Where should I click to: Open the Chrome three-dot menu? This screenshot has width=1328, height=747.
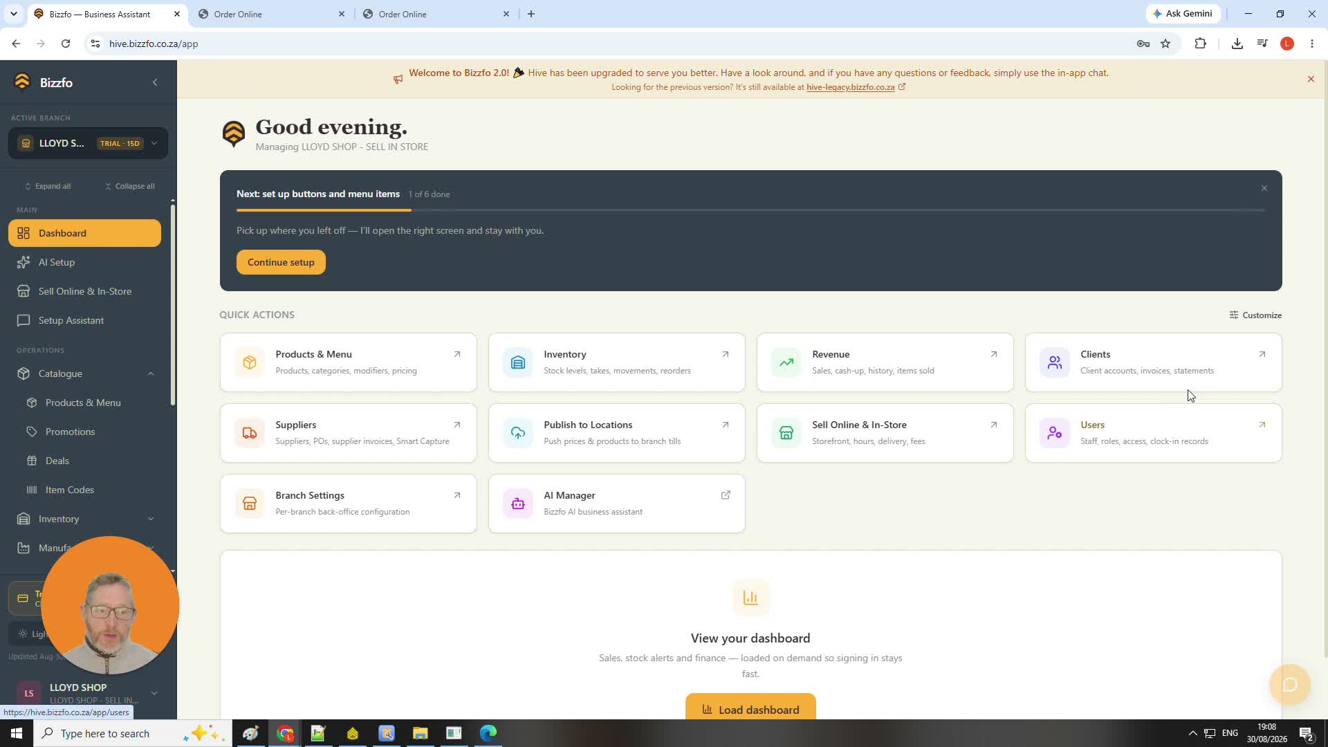point(1312,44)
